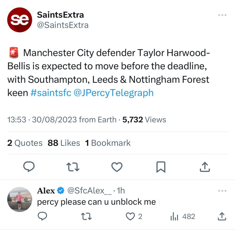Show the 88 Likes list
The height and width of the screenshot is (230, 235).
[64, 143]
